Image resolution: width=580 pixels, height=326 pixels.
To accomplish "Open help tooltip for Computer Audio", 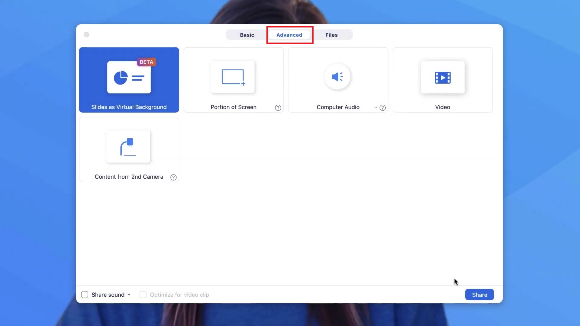I will point(382,107).
